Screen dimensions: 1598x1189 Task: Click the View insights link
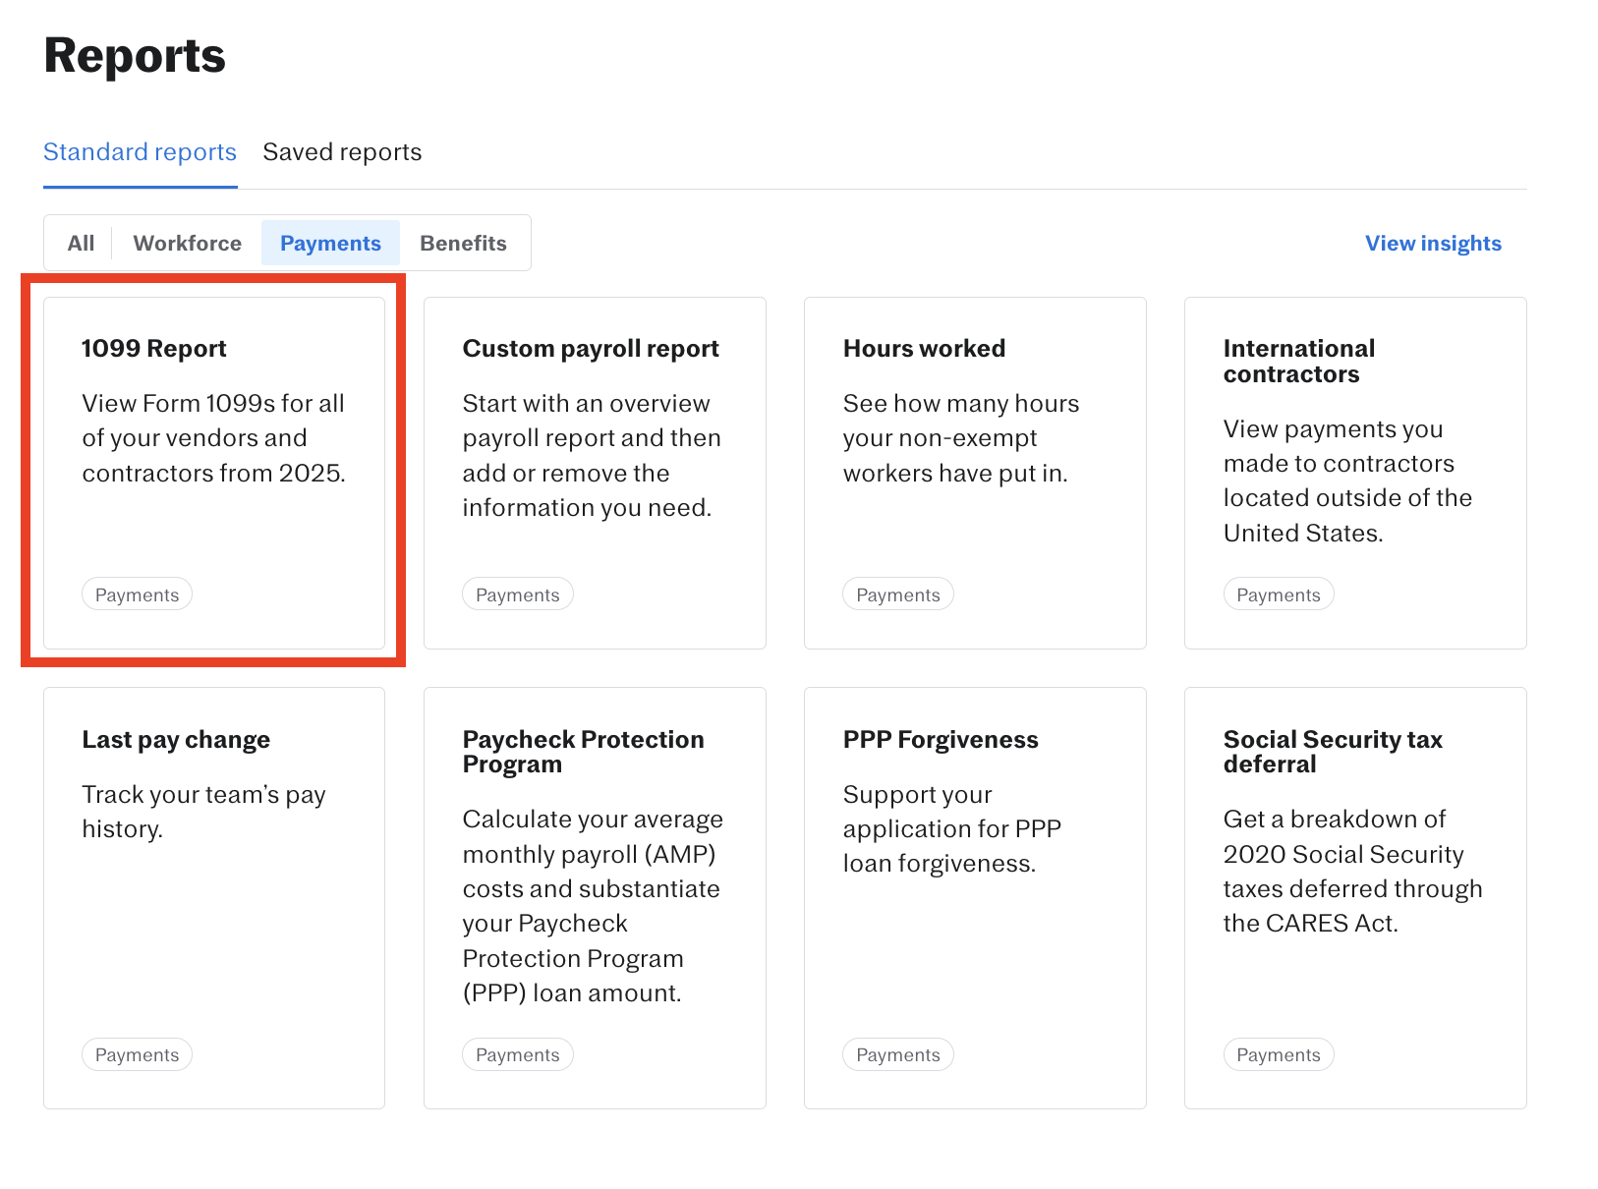(1432, 243)
